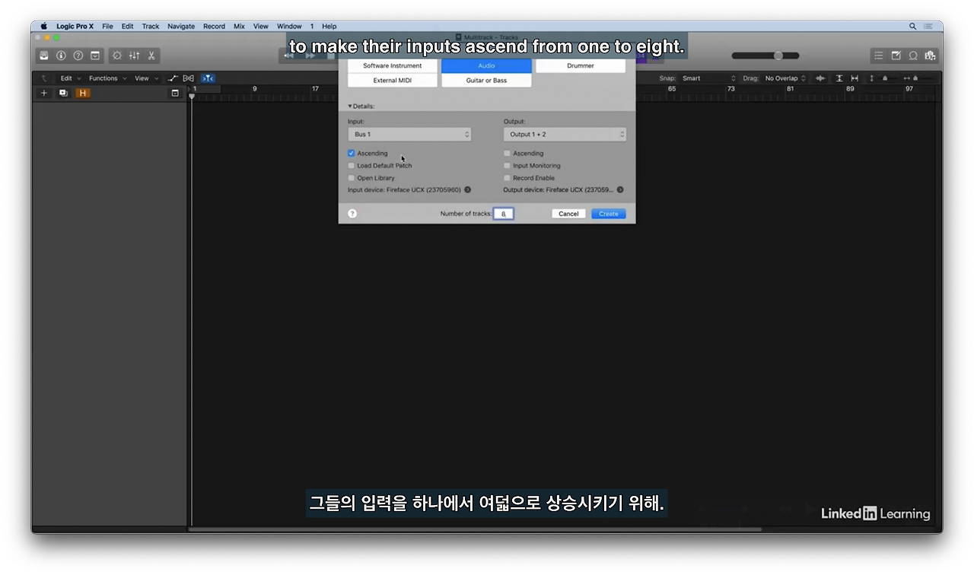Viewport: 974px width, 575px height.
Task: Open the Track menu
Action: pos(151,26)
